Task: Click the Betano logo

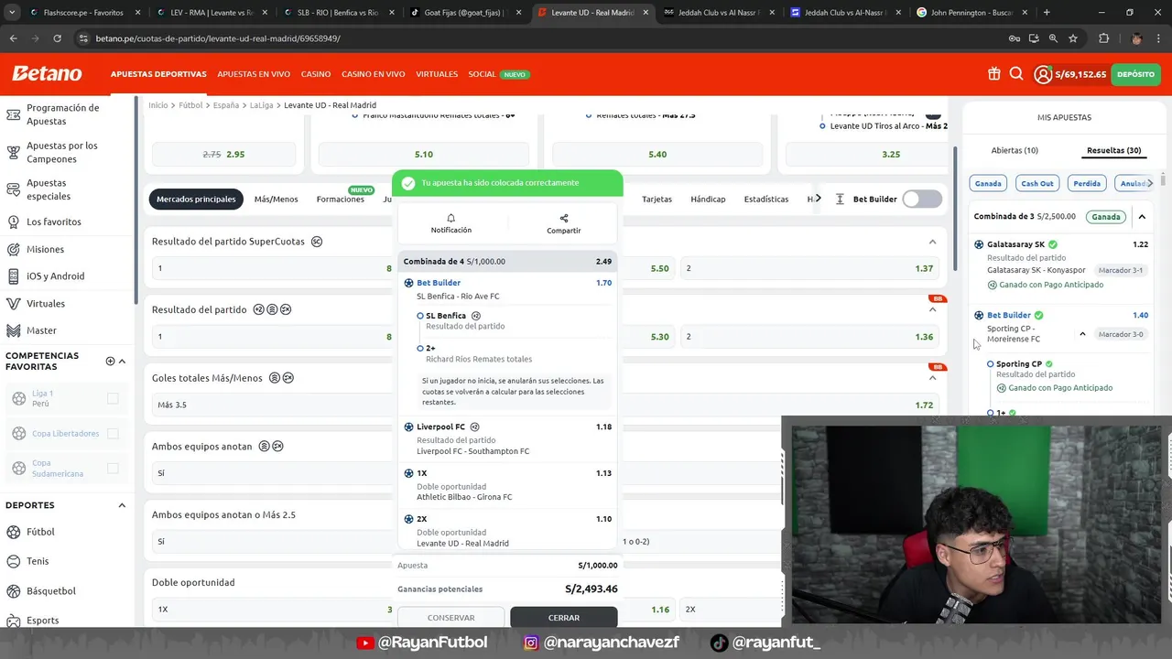Action: point(47,74)
